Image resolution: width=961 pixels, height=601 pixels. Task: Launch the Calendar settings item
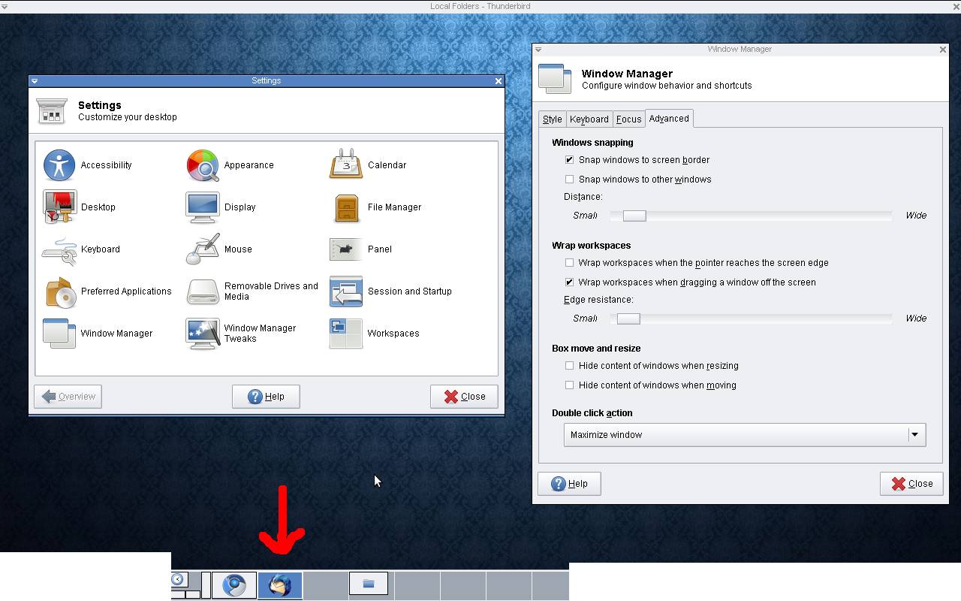tap(346, 165)
